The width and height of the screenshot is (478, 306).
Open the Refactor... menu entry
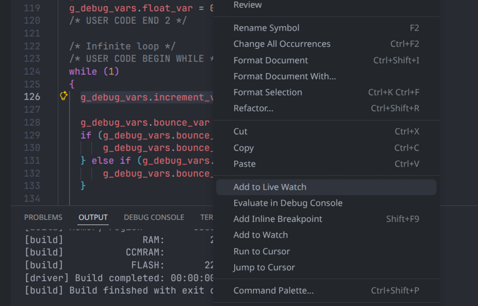[326, 108]
